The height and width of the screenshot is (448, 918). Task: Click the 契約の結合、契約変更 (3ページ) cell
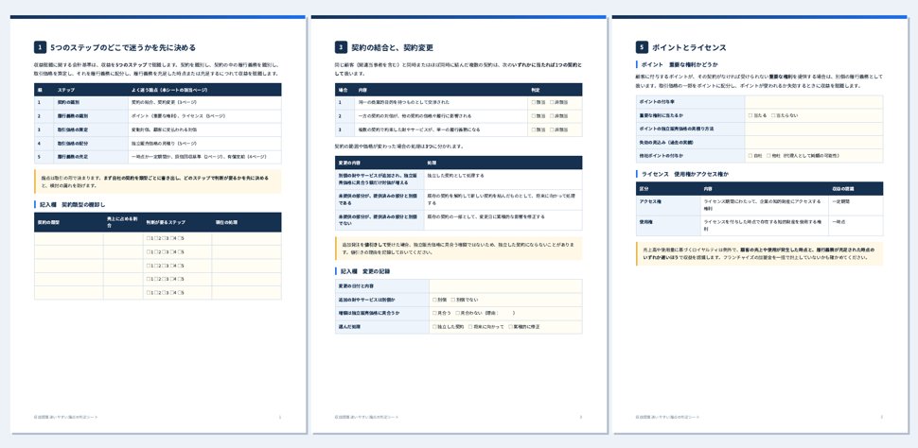coord(203,102)
